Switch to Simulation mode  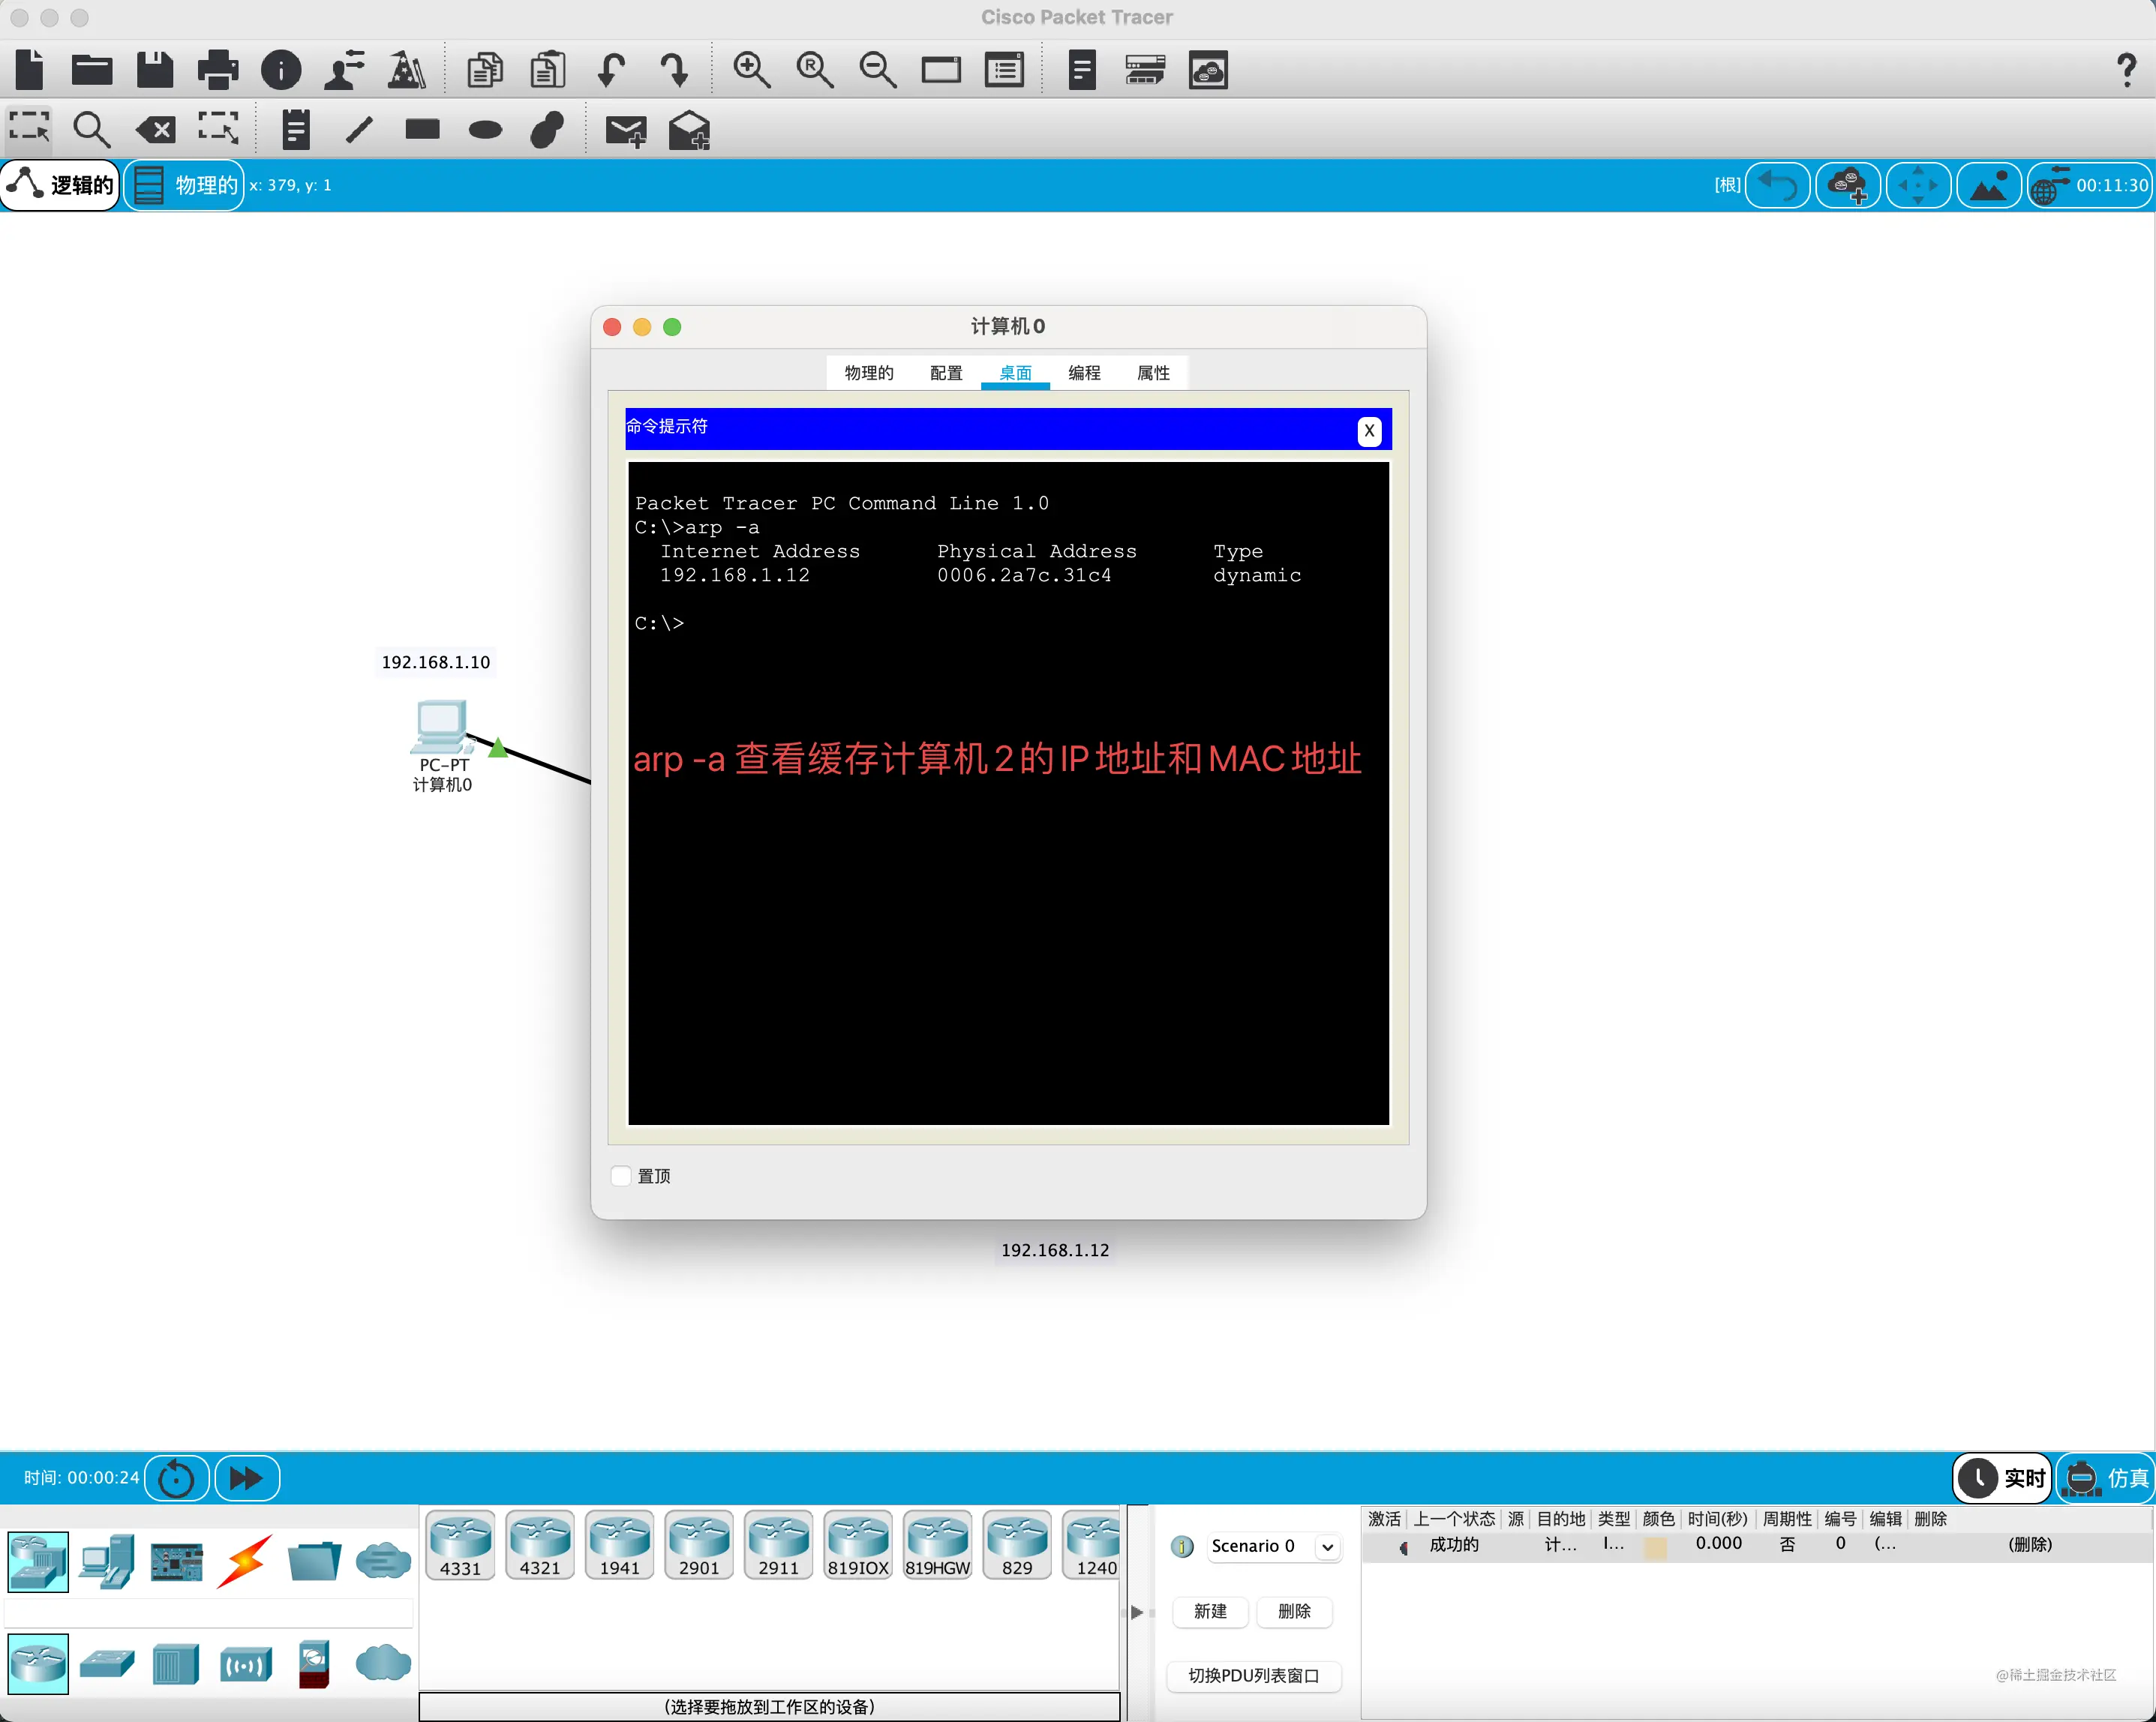pyautogui.click(x=2106, y=1478)
